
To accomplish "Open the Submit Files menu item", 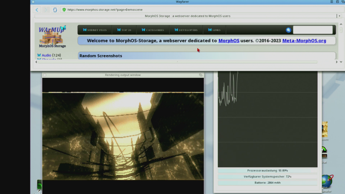I will [95, 30].
